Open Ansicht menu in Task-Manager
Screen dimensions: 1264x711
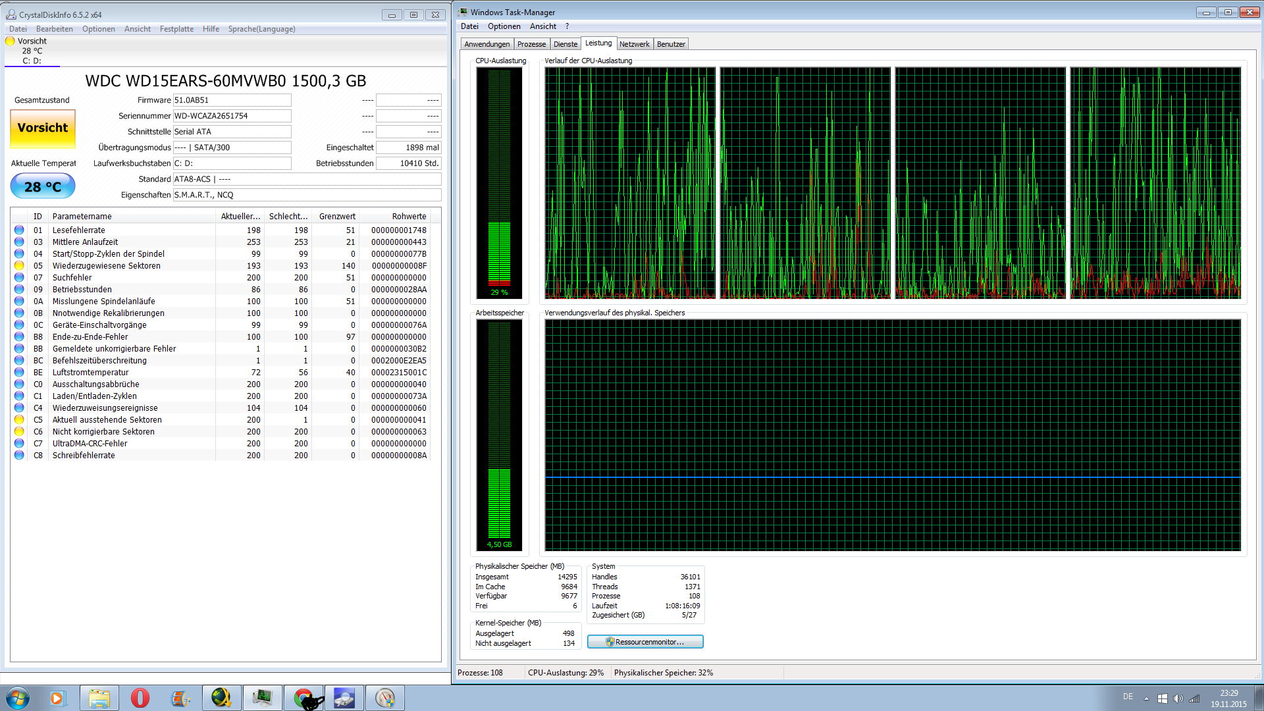(542, 26)
